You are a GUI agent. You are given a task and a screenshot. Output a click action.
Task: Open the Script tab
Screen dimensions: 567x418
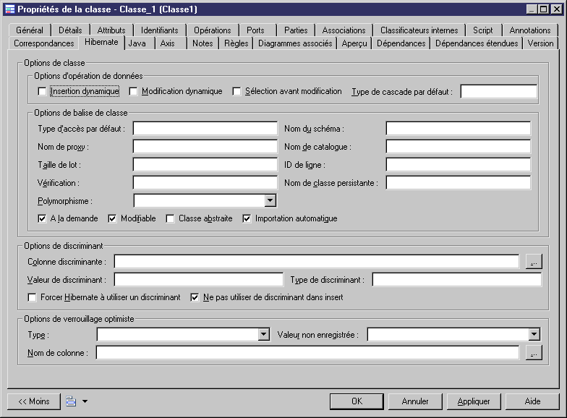coord(483,30)
